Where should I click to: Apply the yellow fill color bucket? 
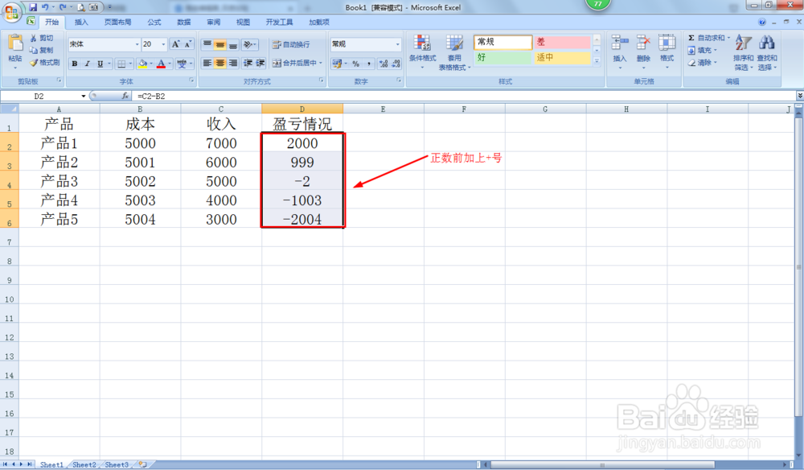tap(142, 64)
